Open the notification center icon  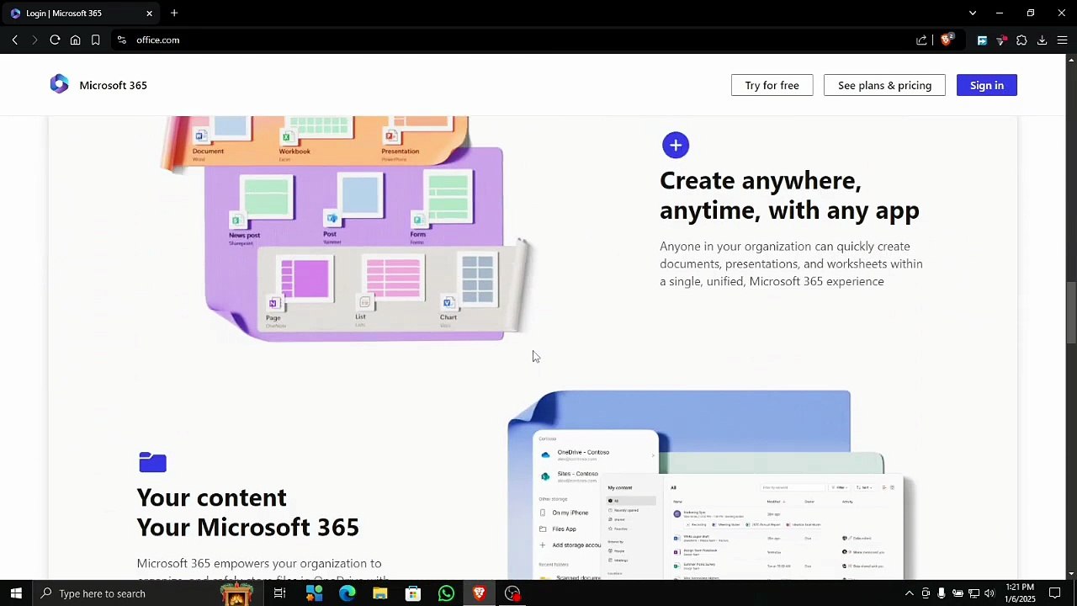coord(1054,593)
